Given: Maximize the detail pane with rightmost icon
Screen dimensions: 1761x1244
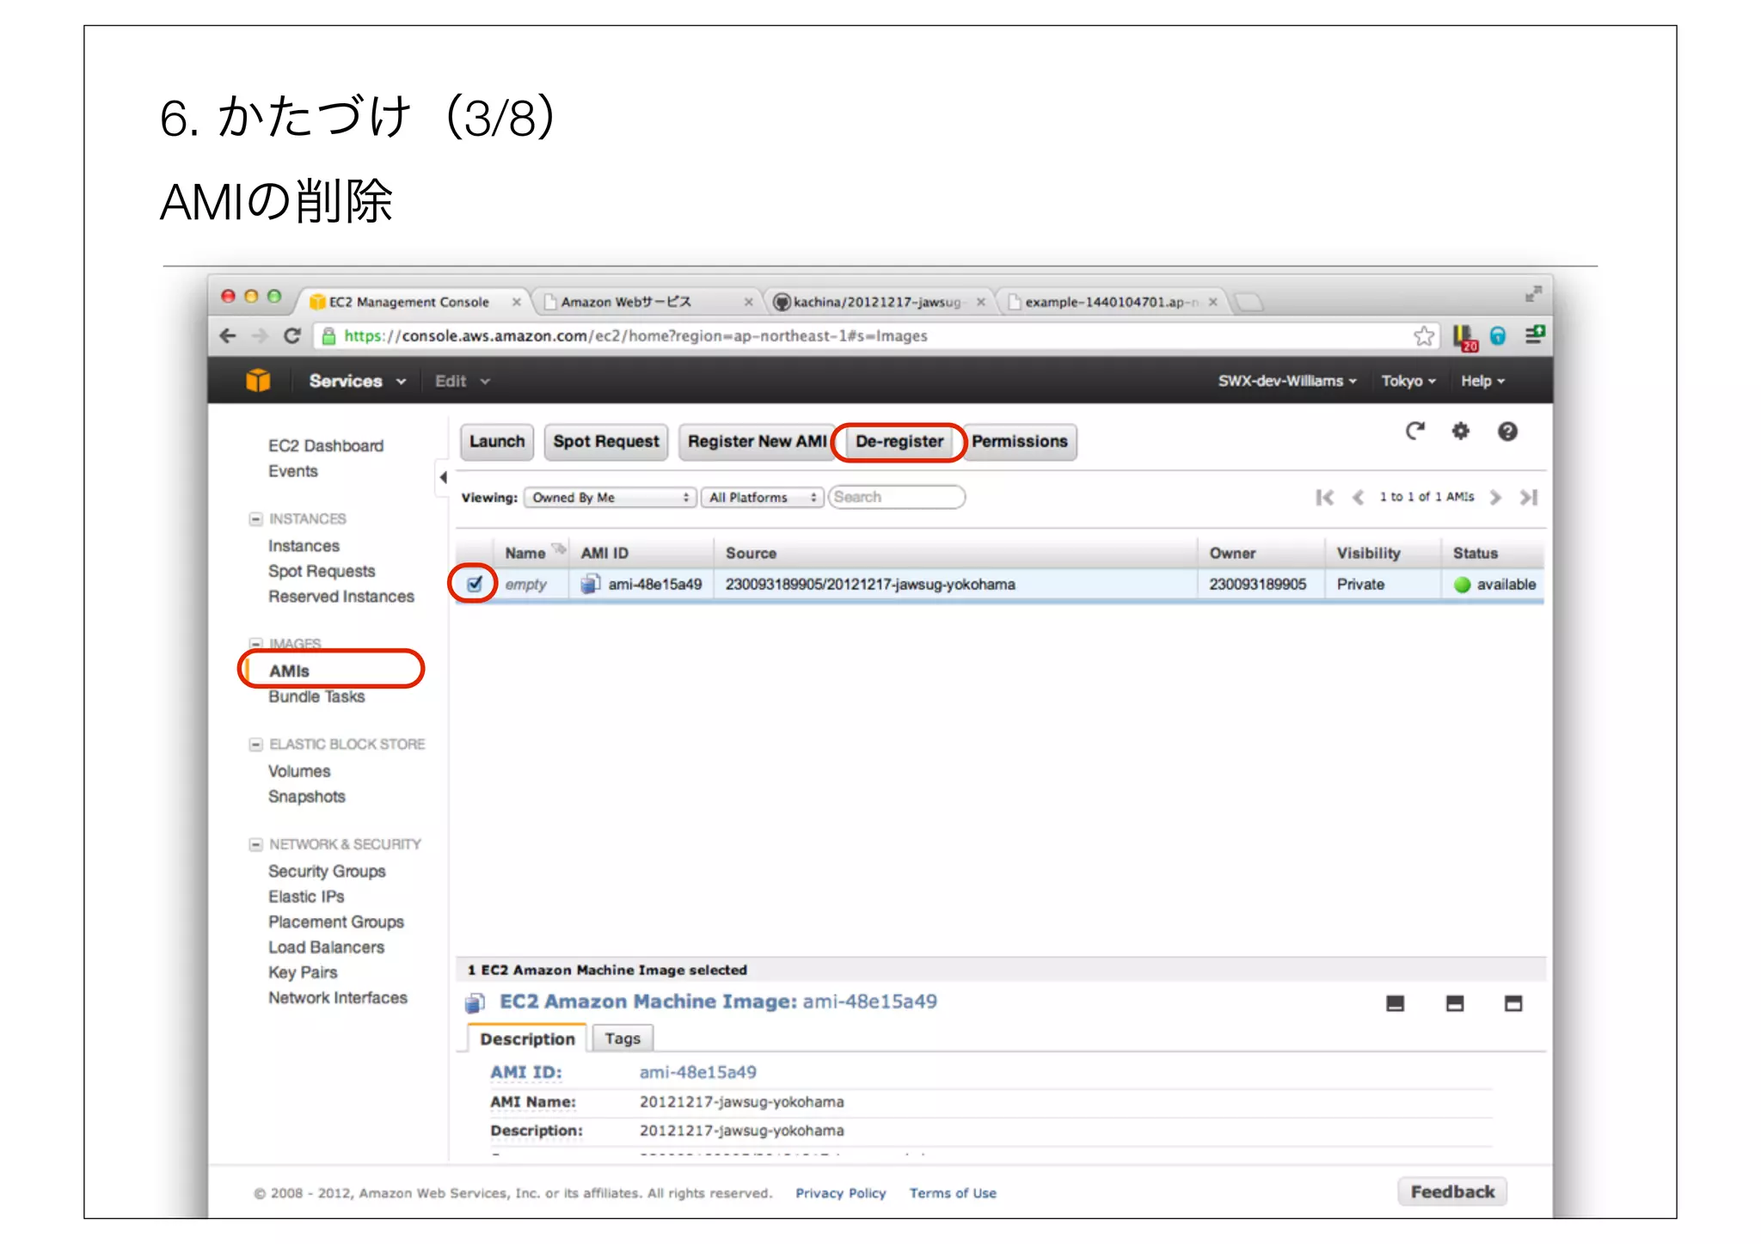Looking at the screenshot, I should pos(1513,1003).
